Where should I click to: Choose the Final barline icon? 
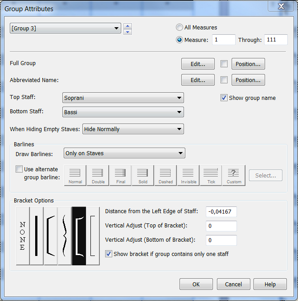coord(120,175)
